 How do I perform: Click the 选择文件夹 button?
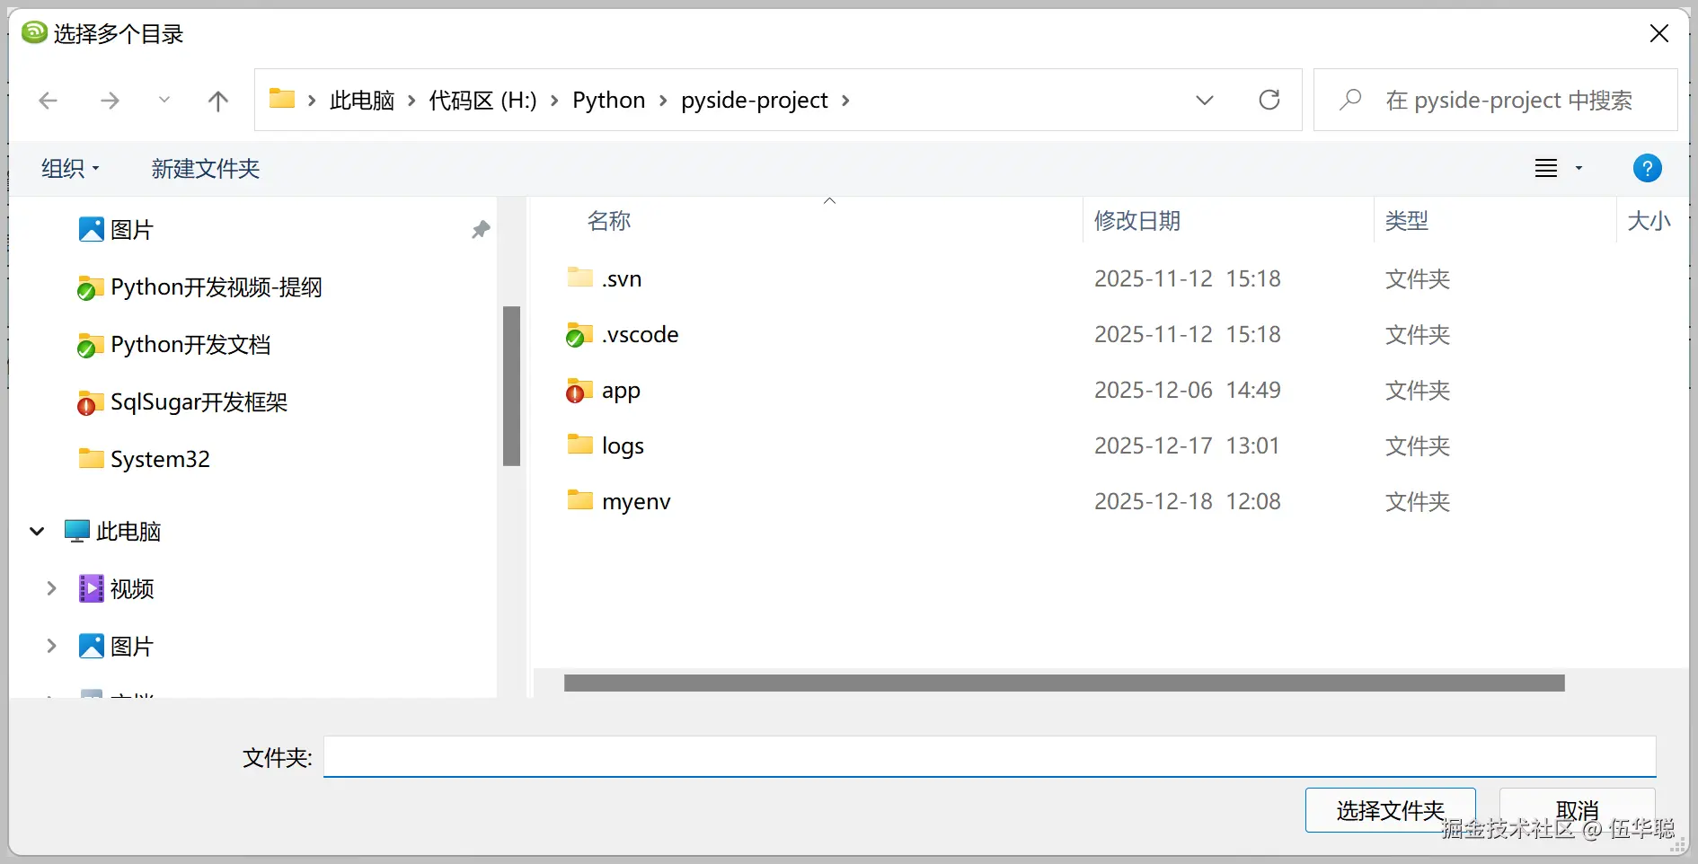(1389, 810)
